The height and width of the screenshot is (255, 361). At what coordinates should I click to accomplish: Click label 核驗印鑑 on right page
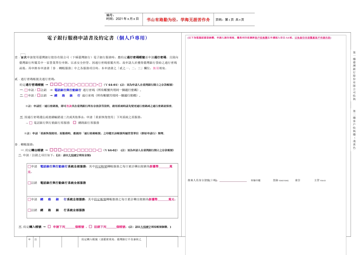coord(256,181)
